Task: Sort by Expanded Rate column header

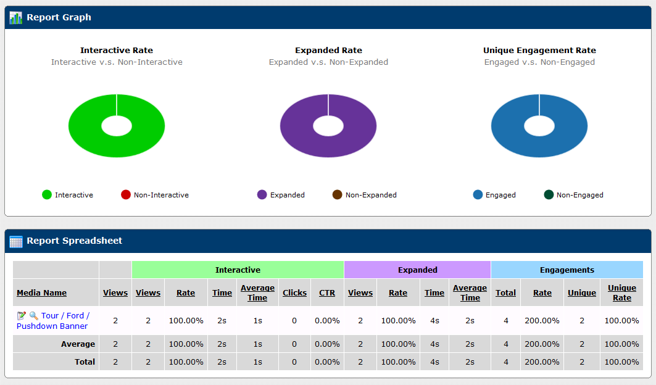Action: [x=398, y=293]
